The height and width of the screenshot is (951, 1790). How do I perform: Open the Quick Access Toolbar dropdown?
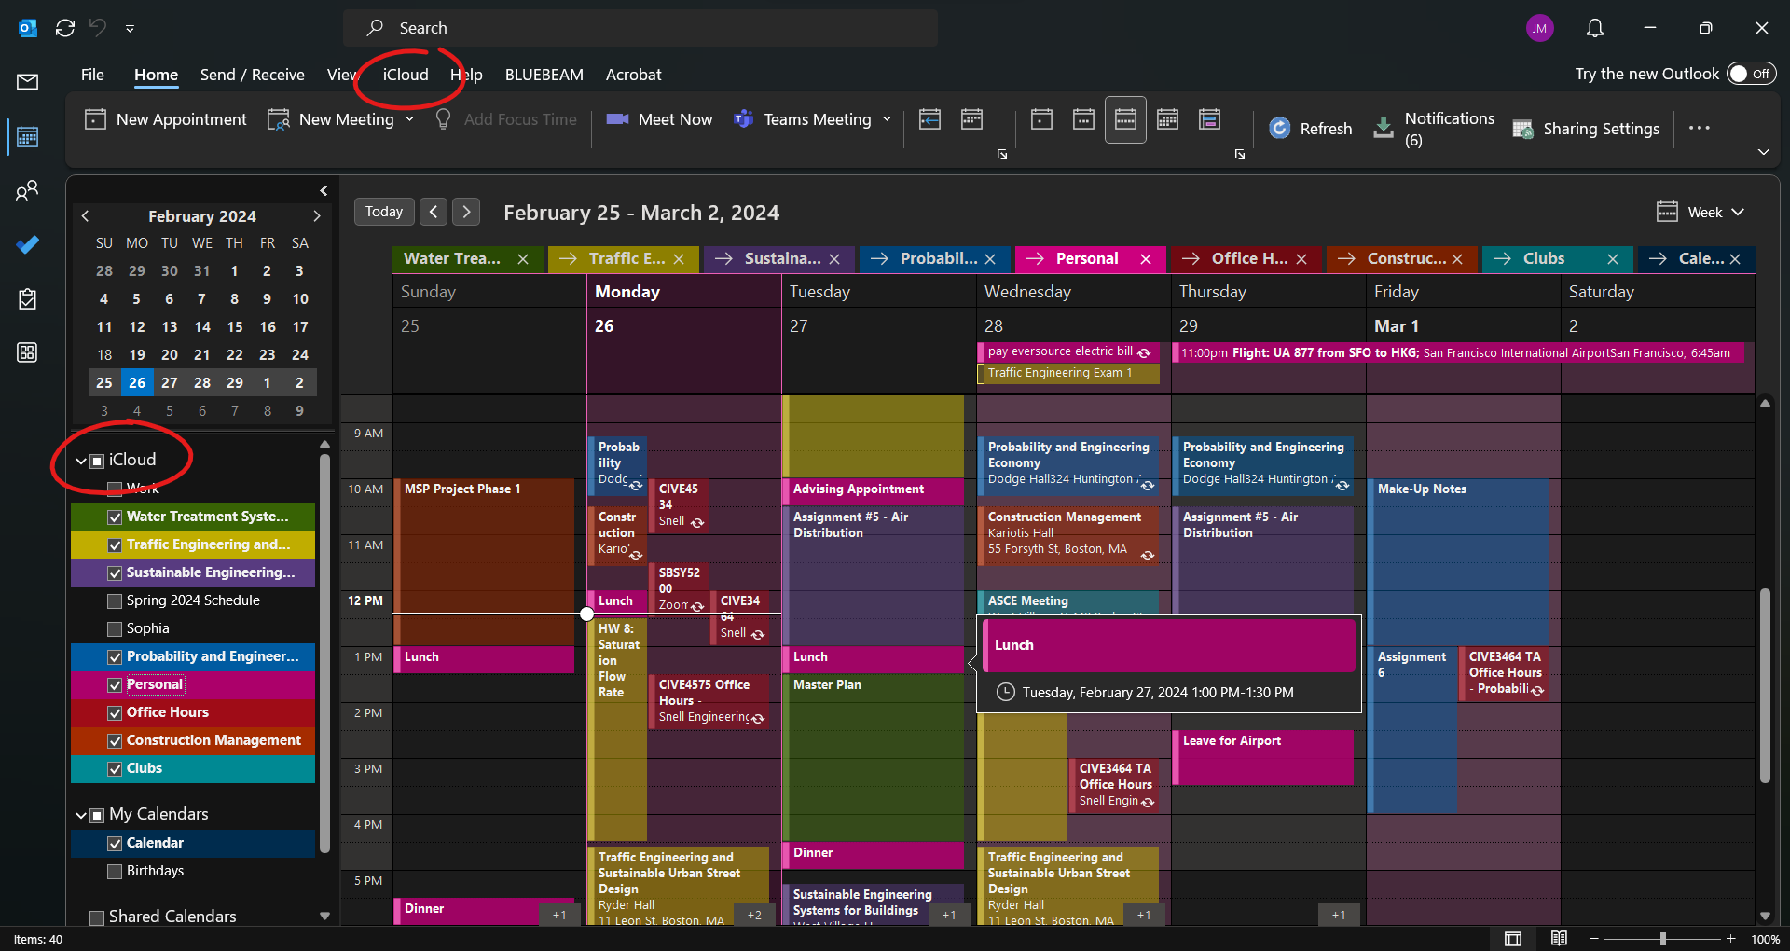[x=130, y=28]
